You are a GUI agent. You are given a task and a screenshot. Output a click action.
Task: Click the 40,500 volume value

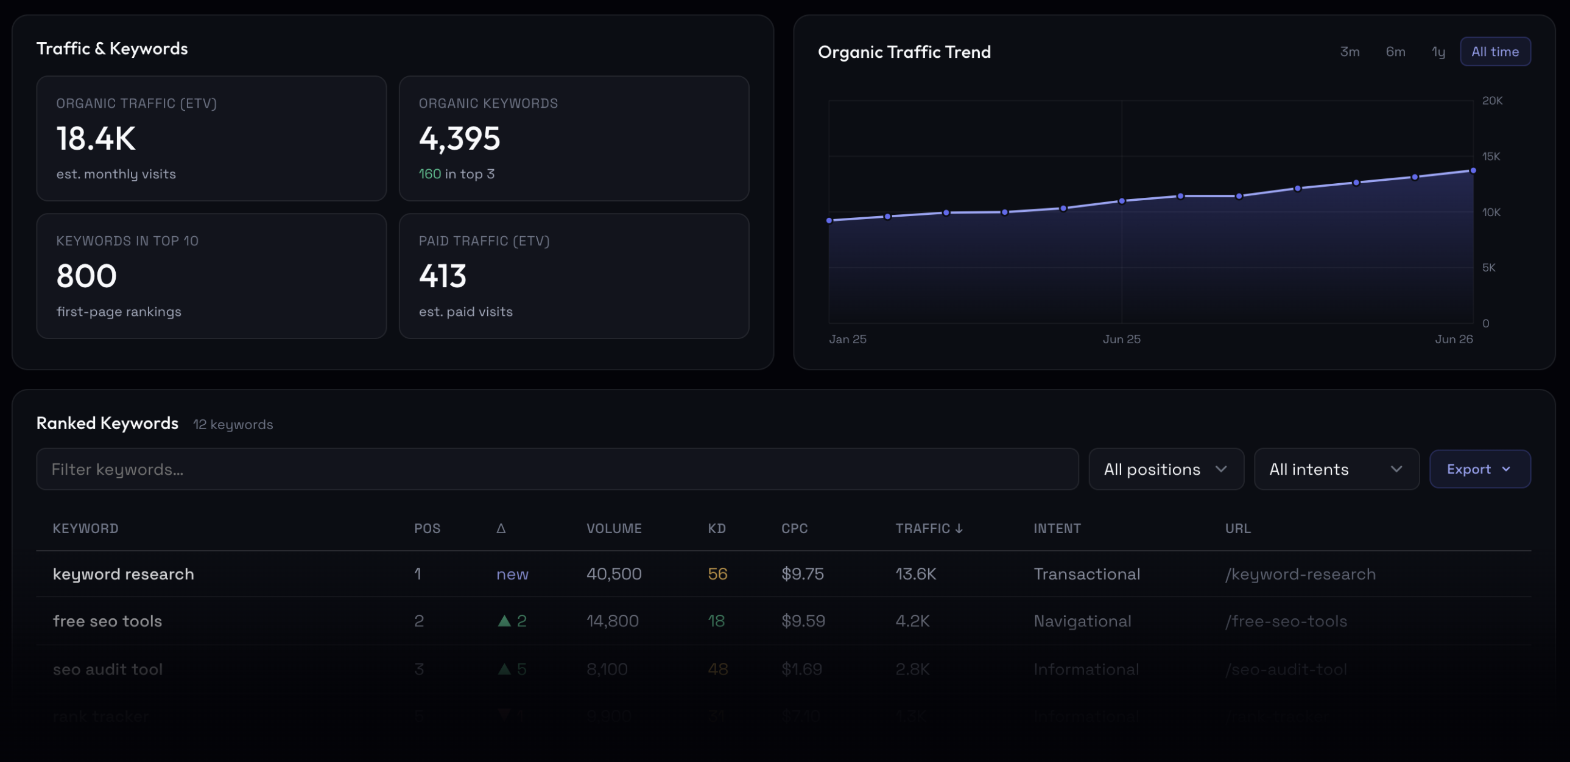point(614,574)
